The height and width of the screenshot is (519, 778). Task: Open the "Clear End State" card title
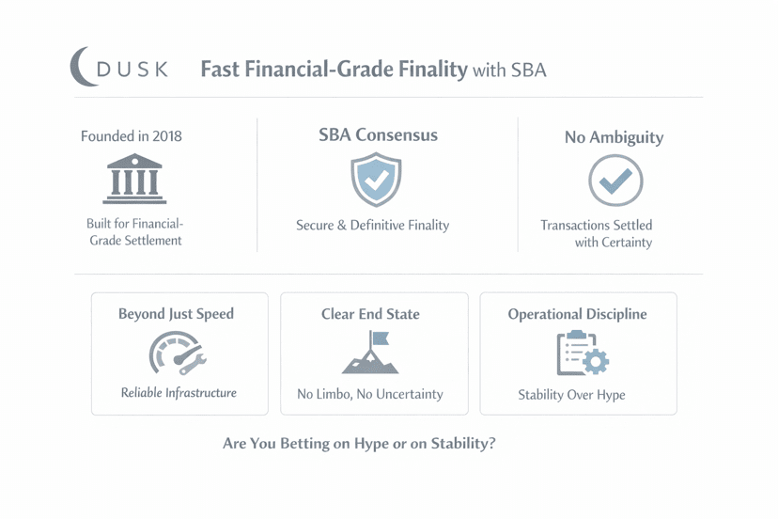(x=370, y=315)
